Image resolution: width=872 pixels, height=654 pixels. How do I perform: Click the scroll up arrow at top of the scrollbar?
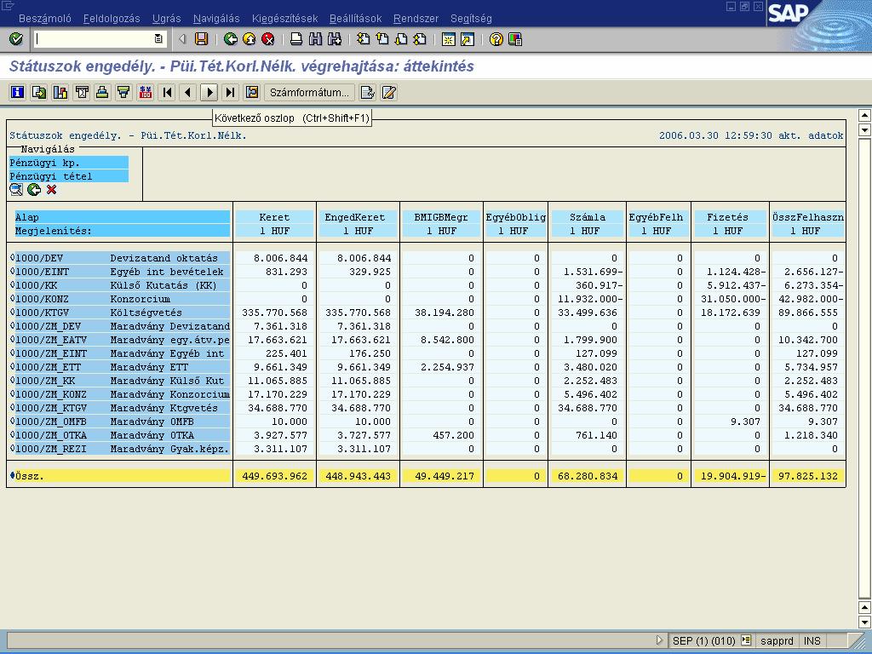tap(865, 116)
